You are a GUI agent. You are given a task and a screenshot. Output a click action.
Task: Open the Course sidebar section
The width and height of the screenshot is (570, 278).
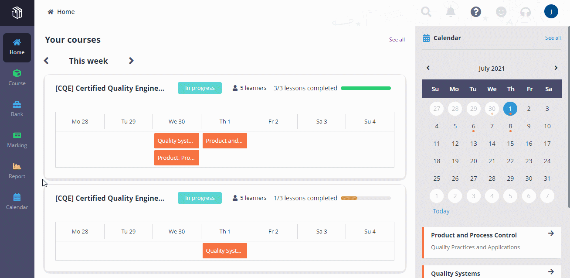17,78
